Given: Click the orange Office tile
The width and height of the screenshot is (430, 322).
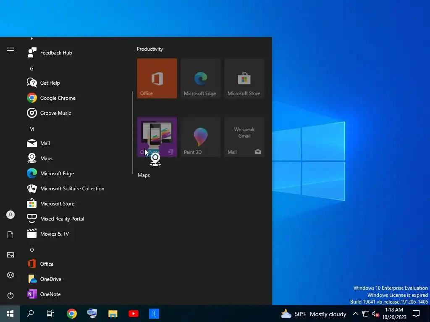Looking at the screenshot, I should [157, 78].
